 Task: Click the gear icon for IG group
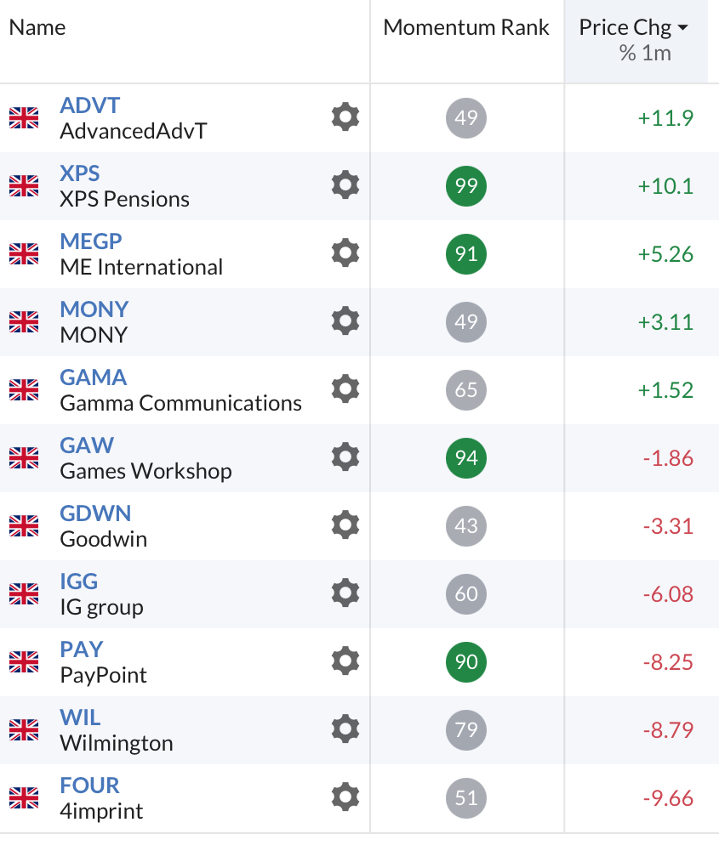[x=345, y=593]
